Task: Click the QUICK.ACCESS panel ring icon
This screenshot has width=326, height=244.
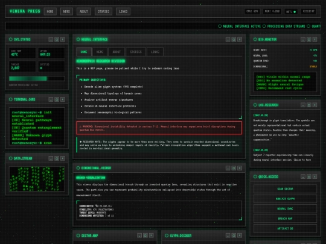Action: tap(255, 177)
